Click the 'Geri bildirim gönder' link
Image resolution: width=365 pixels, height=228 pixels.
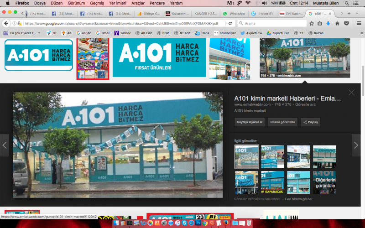click(x=298, y=199)
